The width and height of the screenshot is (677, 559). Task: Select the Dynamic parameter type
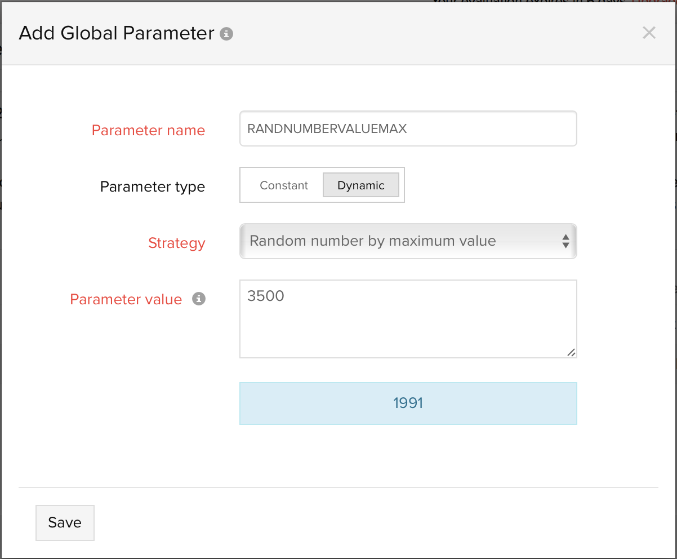[360, 185]
